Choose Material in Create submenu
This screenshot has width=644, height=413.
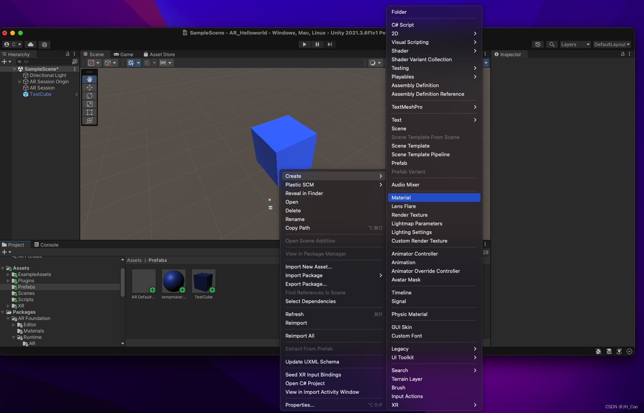pyautogui.click(x=434, y=197)
